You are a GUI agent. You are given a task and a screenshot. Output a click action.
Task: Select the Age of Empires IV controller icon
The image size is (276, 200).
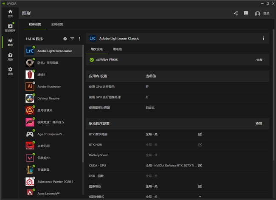pos(30,134)
